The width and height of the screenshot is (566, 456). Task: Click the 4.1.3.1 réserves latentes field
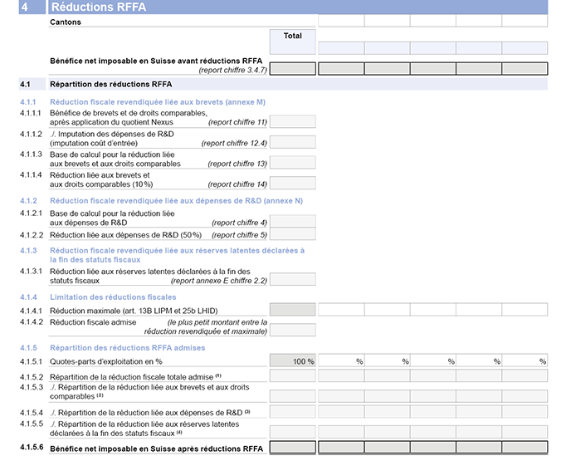pyautogui.click(x=292, y=280)
